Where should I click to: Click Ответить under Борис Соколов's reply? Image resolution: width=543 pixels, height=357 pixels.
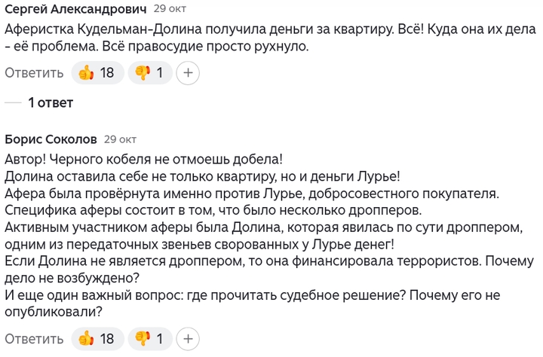(x=34, y=338)
